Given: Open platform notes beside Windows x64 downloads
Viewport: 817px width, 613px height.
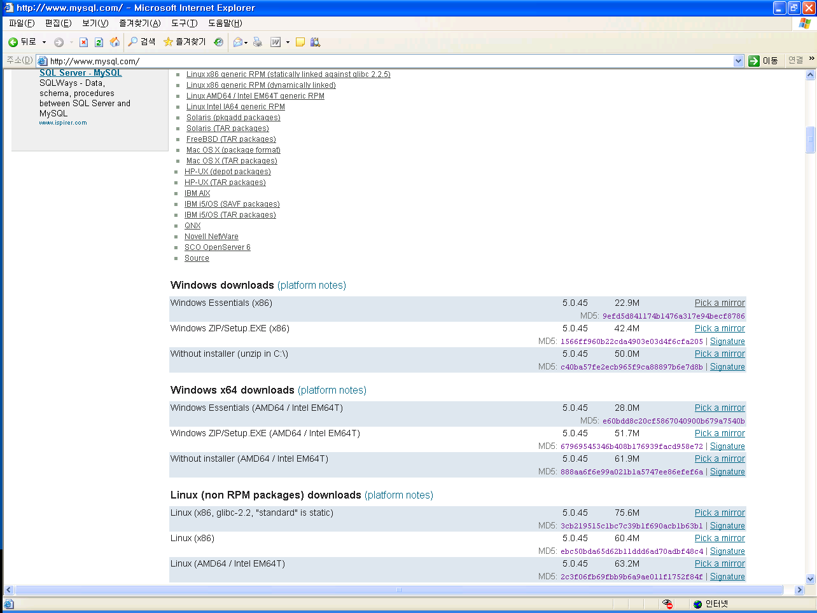Looking at the screenshot, I should 332,390.
